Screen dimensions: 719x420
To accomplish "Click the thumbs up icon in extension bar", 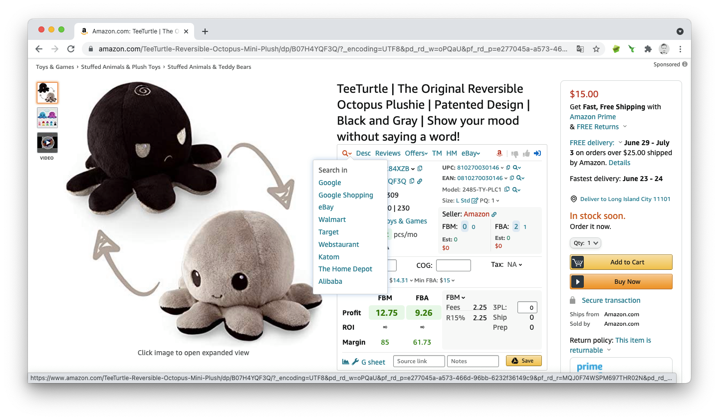I will point(526,154).
